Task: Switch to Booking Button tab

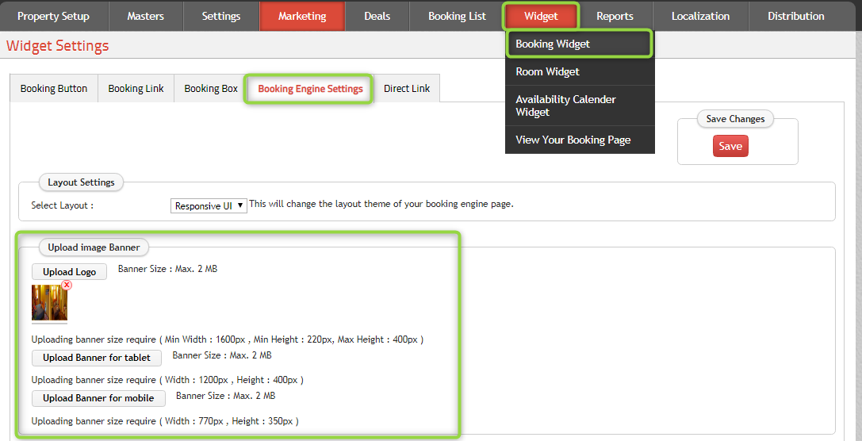Action: coord(54,89)
